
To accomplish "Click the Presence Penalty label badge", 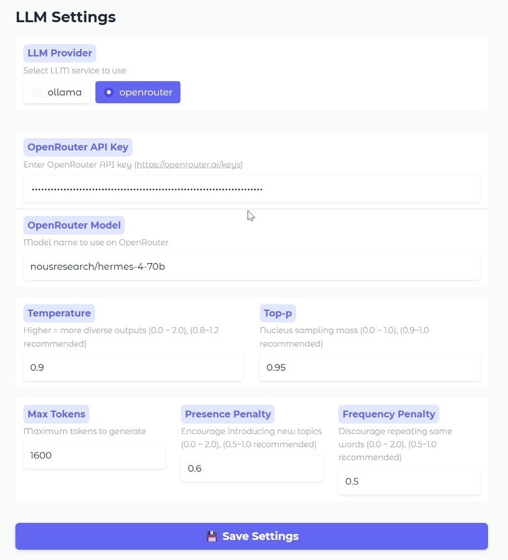I will click(228, 413).
